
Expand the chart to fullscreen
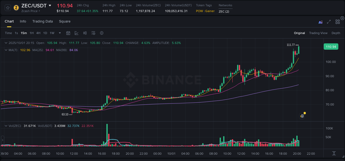click(329, 21)
